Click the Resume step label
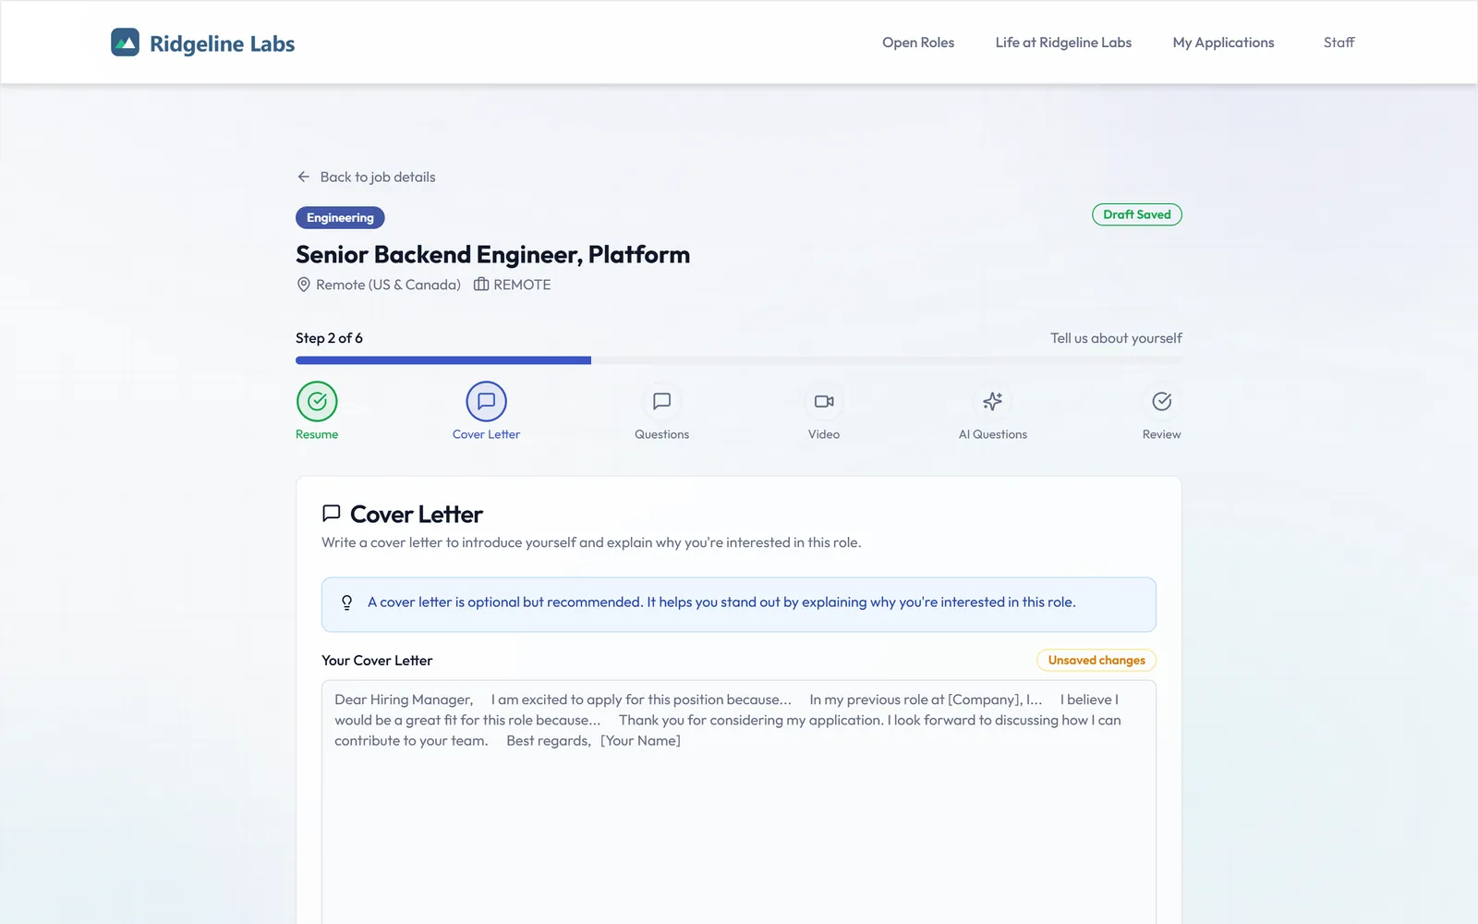This screenshot has height=924, width=1478. (x=317, y=434)
